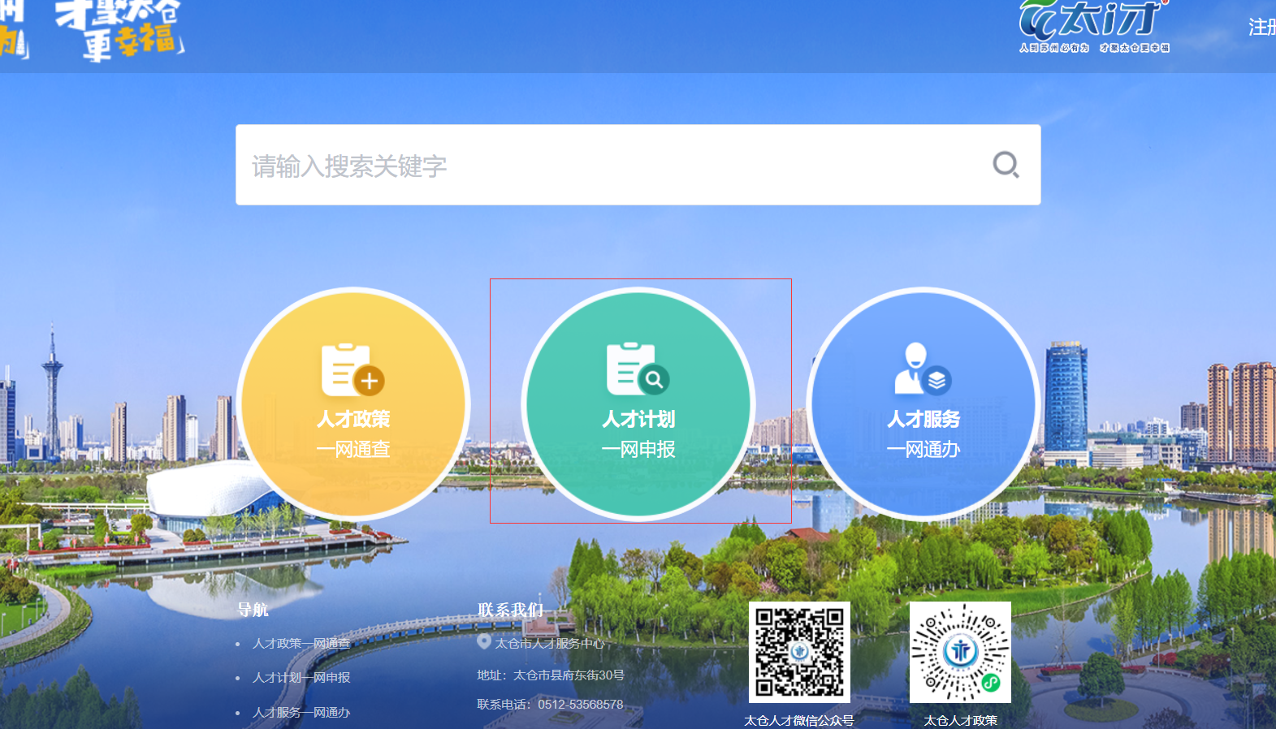Click the 导航 footer heading
1276x729 pixels.
(253, 610)
